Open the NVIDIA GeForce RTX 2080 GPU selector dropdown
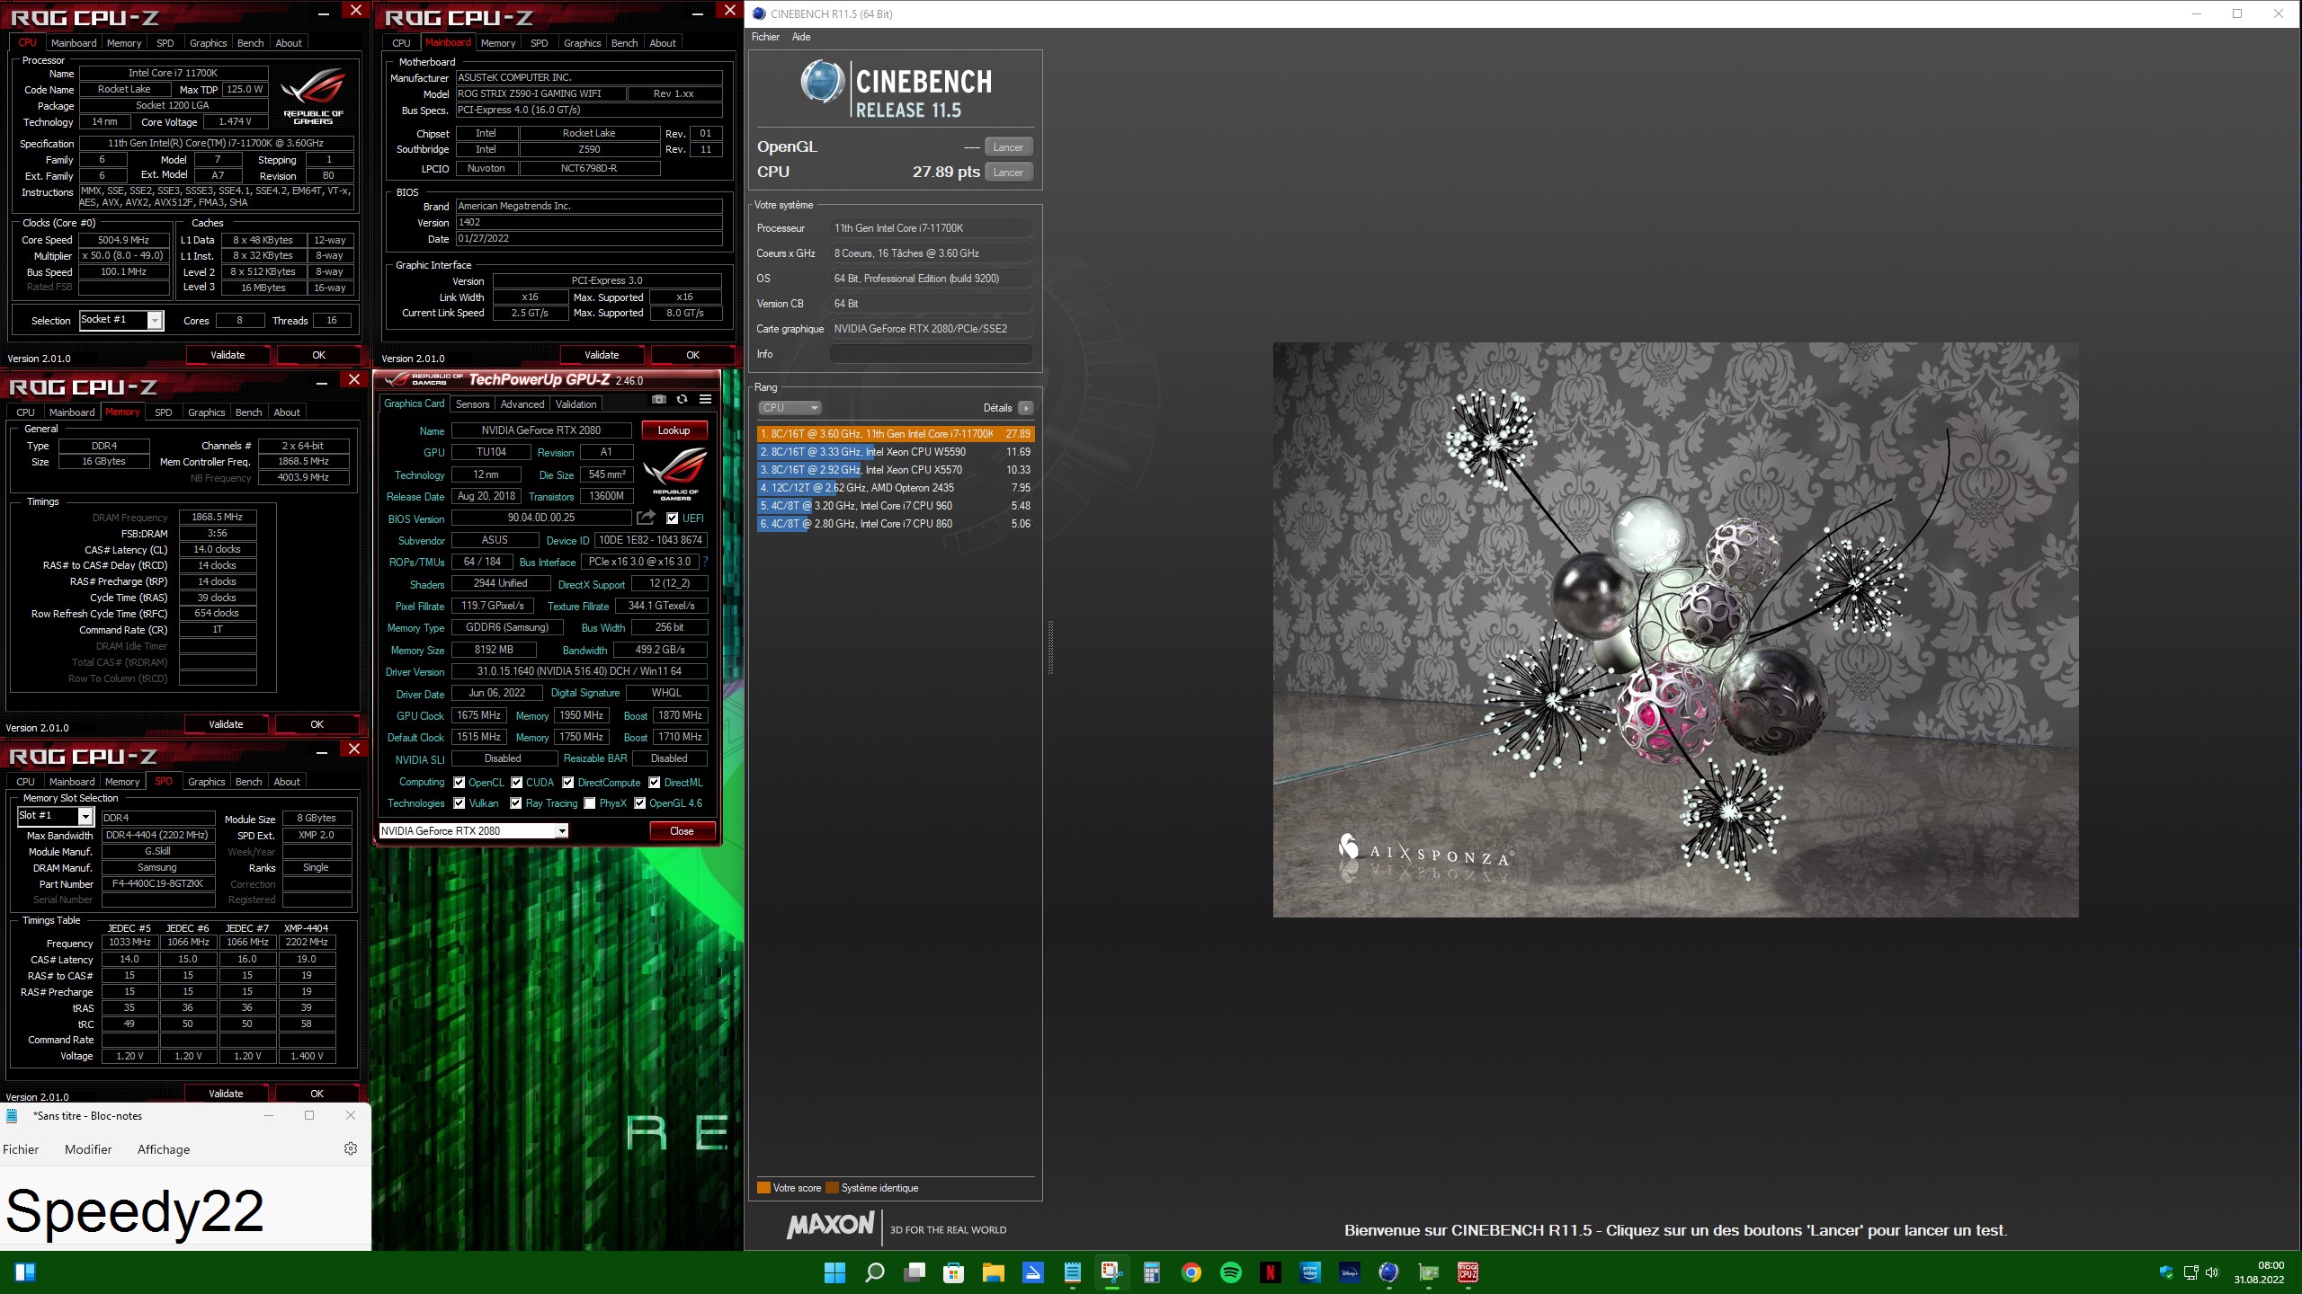The height and width of the screenshot is (1294, 2302). [474, 831]
